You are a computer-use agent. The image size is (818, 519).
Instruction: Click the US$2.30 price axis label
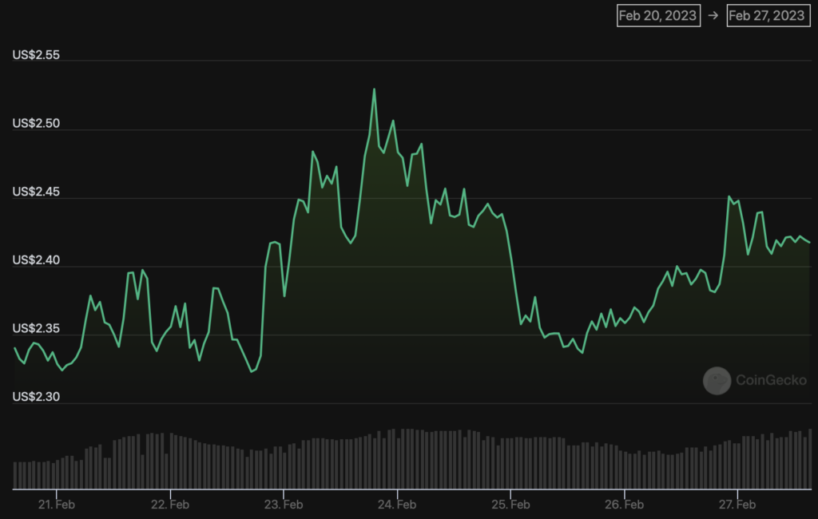[36, 396]
